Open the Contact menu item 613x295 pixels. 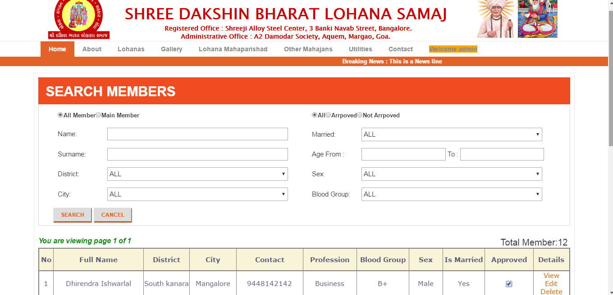tap(401, 49)
